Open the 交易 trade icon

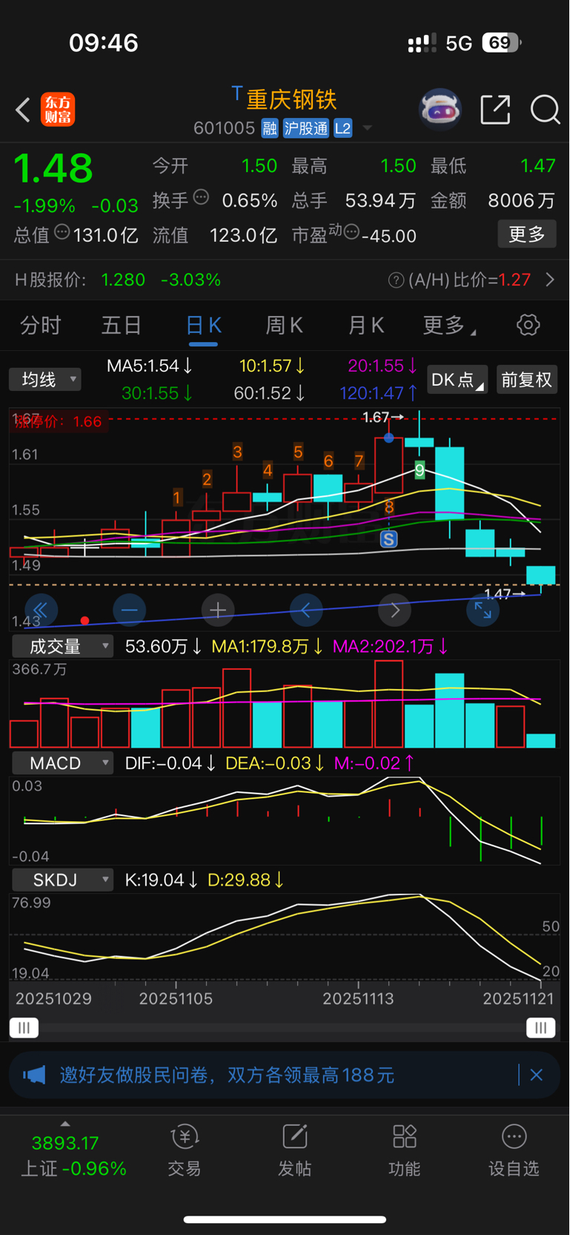[x=185, y=1150]
